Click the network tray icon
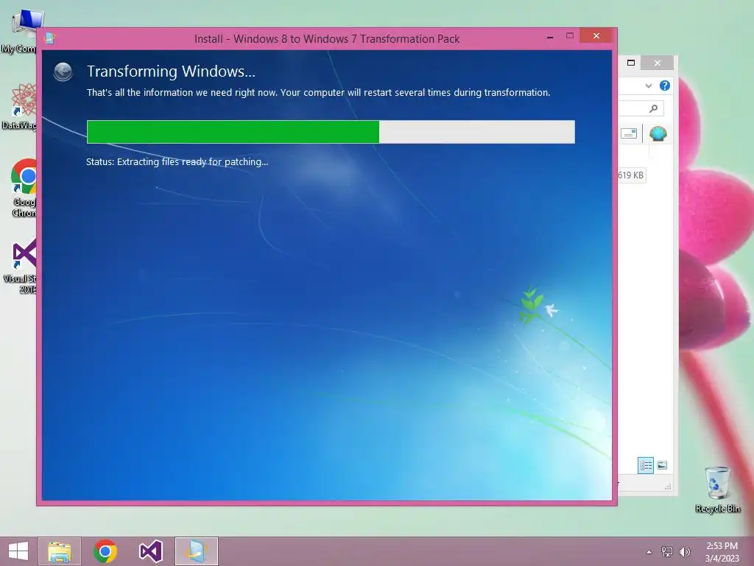 coord(667,551)
